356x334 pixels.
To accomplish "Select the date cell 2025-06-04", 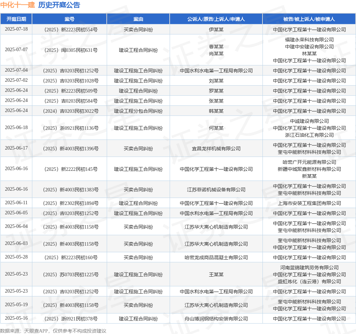I will coord(16,226).
